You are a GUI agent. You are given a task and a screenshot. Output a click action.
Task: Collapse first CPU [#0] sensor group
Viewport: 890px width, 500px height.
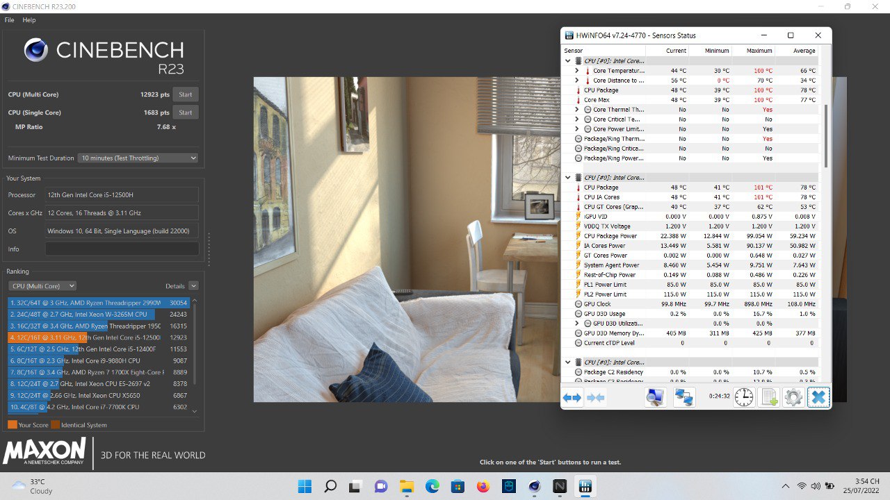(x=568, y=61)
